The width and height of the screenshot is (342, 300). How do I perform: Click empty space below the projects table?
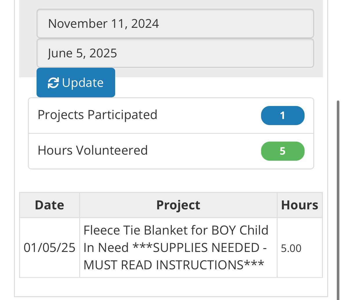pos(171,287)
